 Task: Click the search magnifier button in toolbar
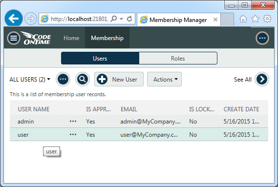(83, 79)
